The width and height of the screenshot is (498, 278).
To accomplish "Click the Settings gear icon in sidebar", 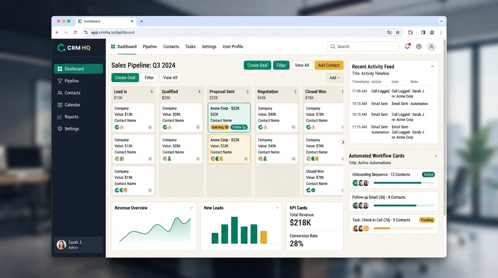I will tap(60, 129).
